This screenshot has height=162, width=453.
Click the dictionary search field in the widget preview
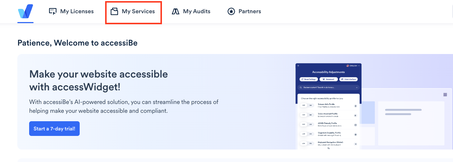[328, 87]
